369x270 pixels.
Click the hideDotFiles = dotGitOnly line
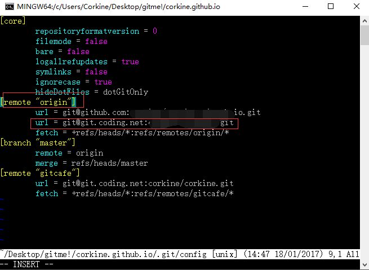(91, 92)
